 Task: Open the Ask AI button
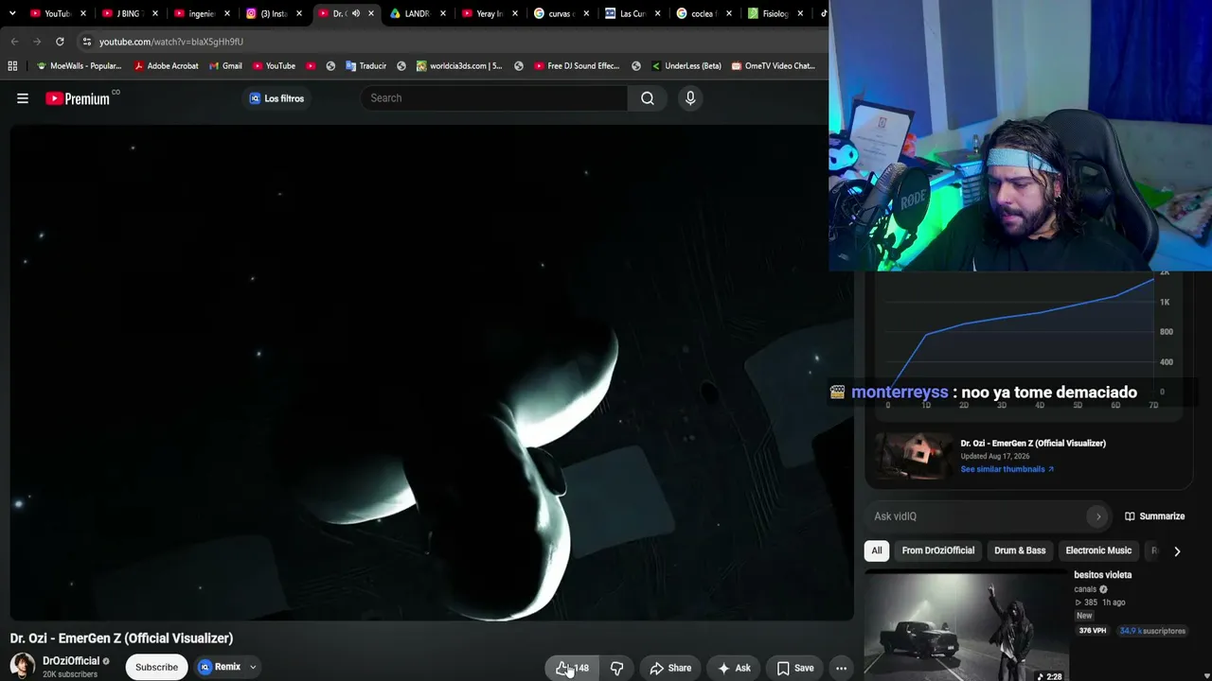click(734, 668)
